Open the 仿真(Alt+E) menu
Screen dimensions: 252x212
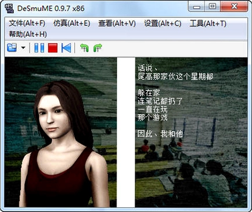click(72, 23)
